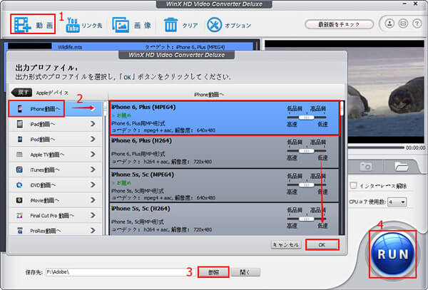The width and height of the screenshot is (428, 290).
Task: Click the OK button in profile dialog
Action: pos(321,244)
